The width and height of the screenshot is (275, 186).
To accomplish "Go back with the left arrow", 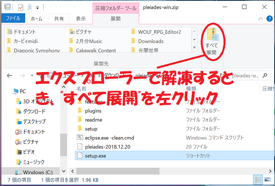I will coord(9,76).
